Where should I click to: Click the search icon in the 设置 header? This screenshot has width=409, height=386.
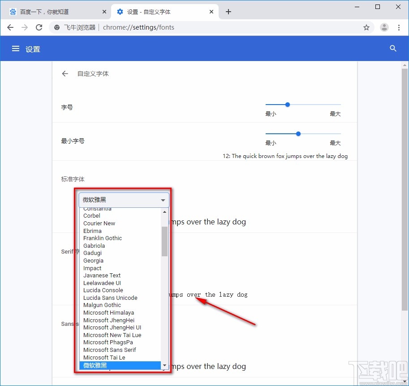(393, 48)
